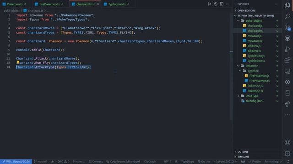Screen dimensions: 293x164
Task: Open FirePokemon.js in the explorer tree
Action: (x=259, y=76)
